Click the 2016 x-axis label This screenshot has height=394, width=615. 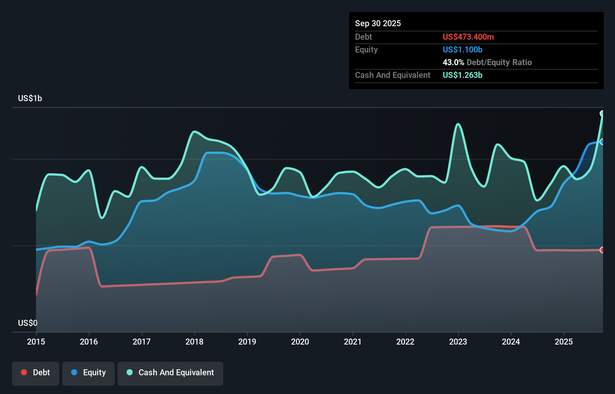[89, 342]
